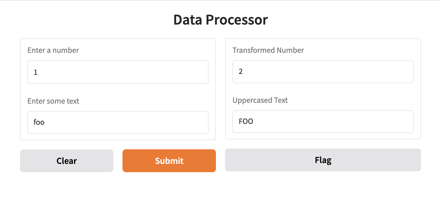Click the output value '2'
The width and height of the screenshot is (441, 197).
pyautogui.click(x=241, y=71)
